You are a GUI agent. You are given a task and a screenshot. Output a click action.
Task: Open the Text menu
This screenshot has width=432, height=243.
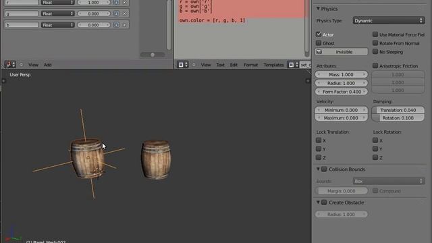(x=221, y=65)
